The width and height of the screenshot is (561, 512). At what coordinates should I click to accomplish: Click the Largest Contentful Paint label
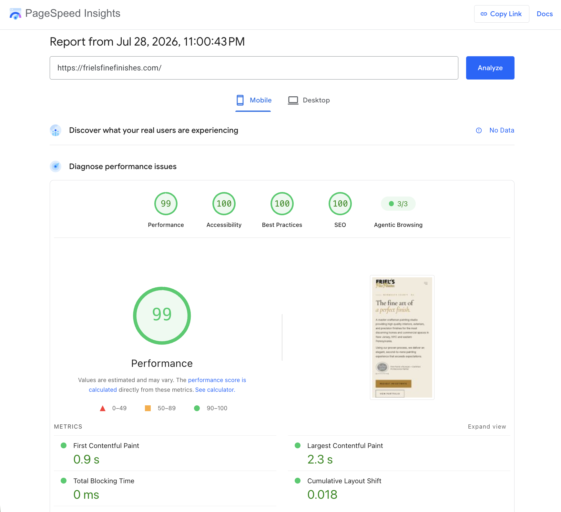(x=345, y=446)
